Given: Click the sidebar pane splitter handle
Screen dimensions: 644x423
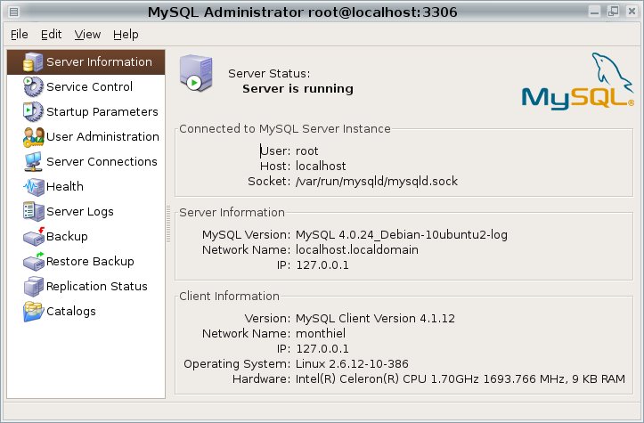Looking at the screenshot, I should pyautogui.click(x=168, y=224).
